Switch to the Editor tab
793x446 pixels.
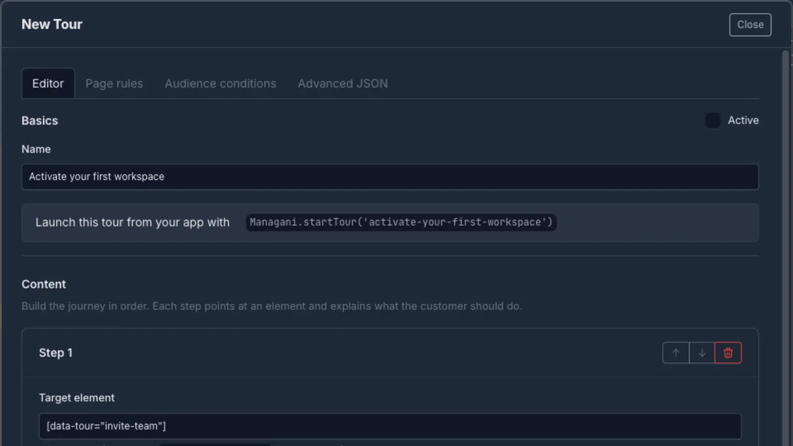(x=48, y=83)
